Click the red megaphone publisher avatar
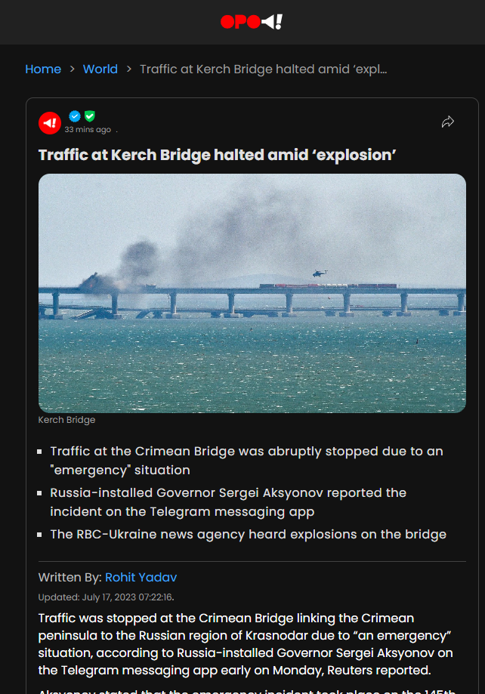Viewport: 485px width, 694px height. pos(50,123)
